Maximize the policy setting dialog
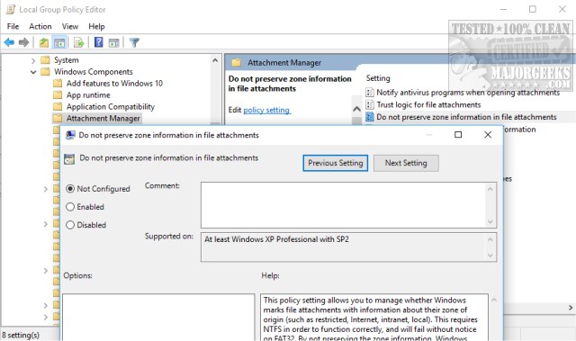 [x=458, y=135]
